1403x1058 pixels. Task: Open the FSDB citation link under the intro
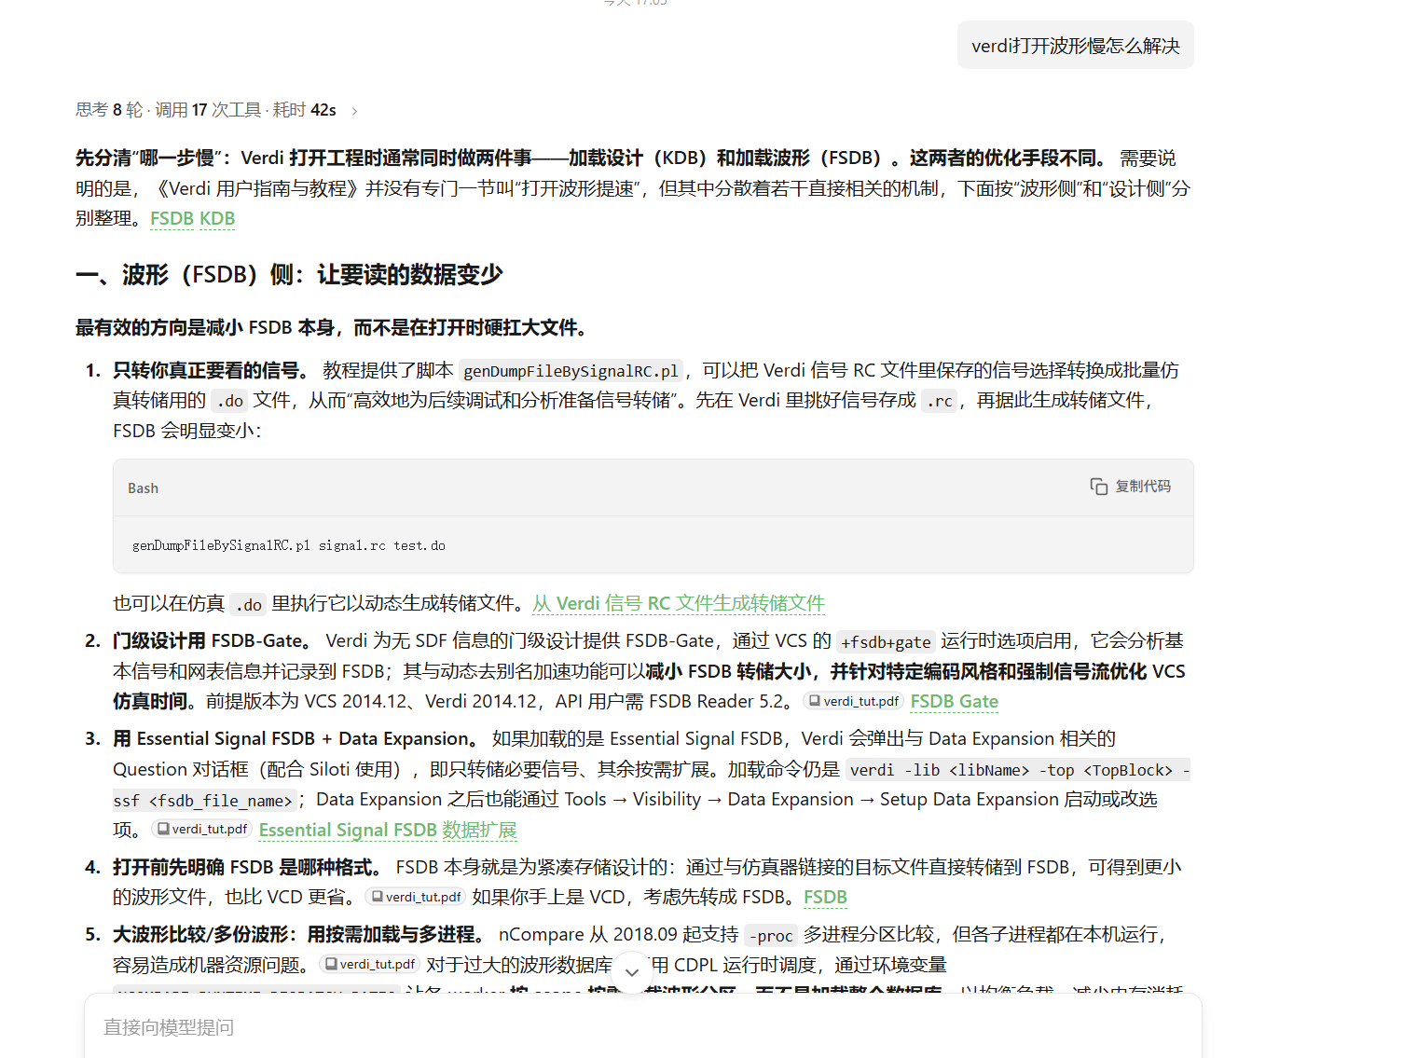pyautogui.click(x=172, y=218)
